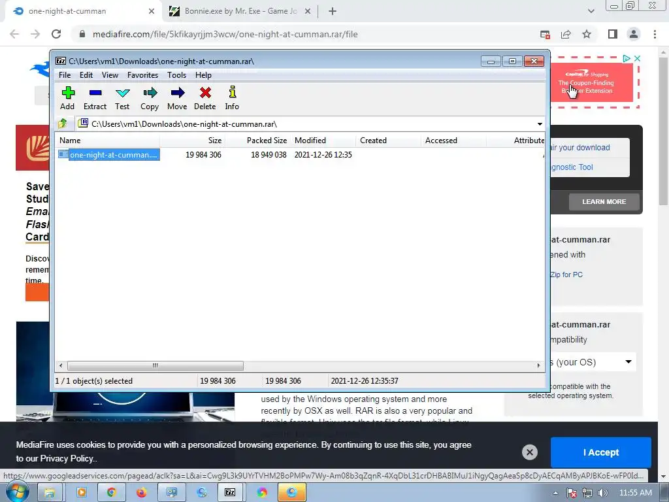Open File Explorer from the taskbar
Viewport: 669px width, 502px height.
50,493
